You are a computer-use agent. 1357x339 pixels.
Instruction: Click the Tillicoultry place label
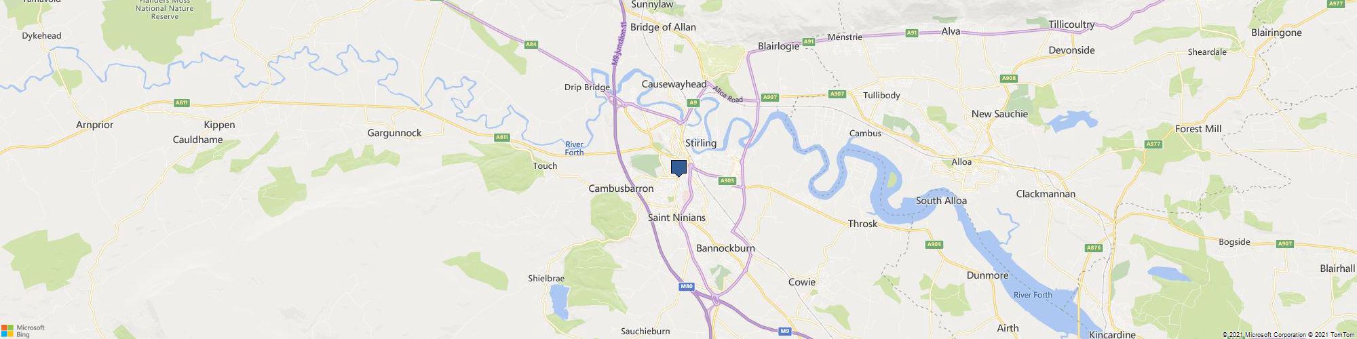(x=1071, y=24)
